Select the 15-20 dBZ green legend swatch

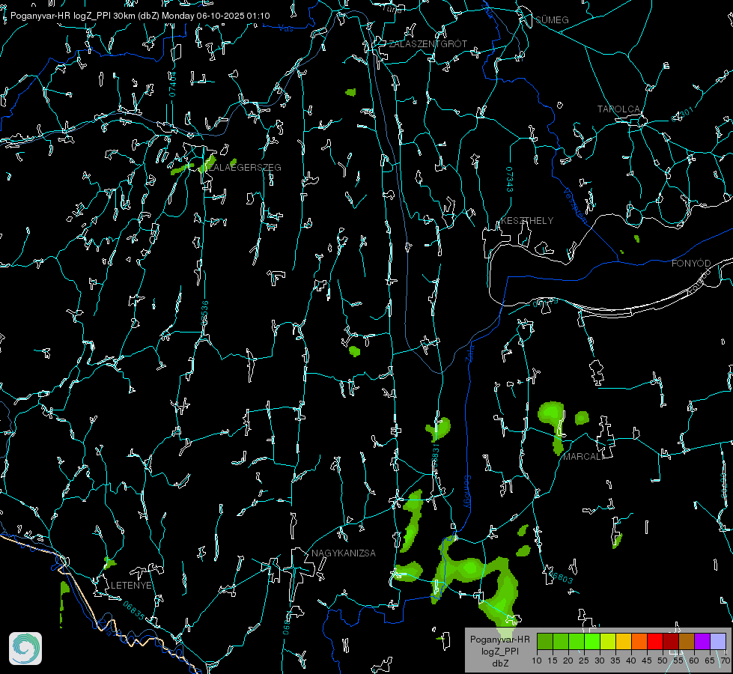point(561,641)
